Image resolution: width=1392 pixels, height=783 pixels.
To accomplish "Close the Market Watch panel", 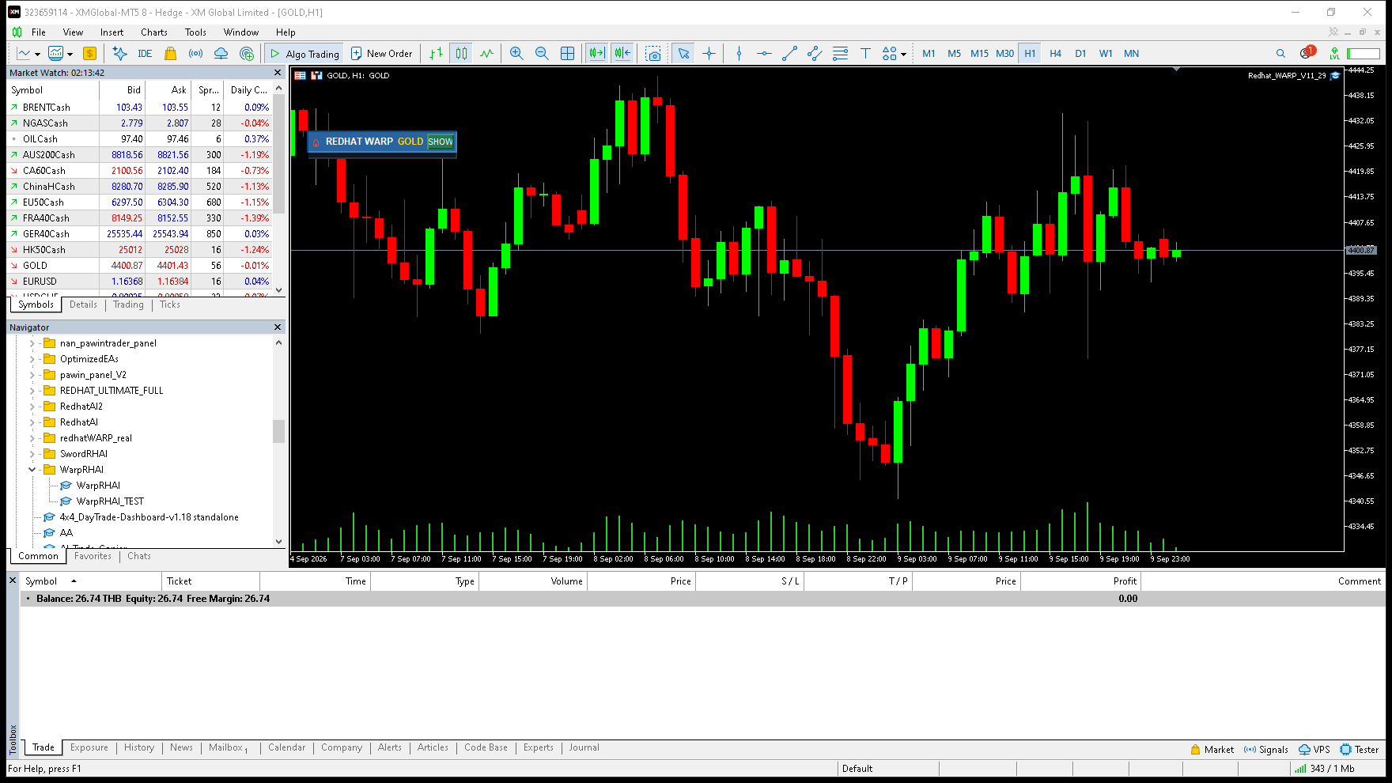I will [278, 73].
